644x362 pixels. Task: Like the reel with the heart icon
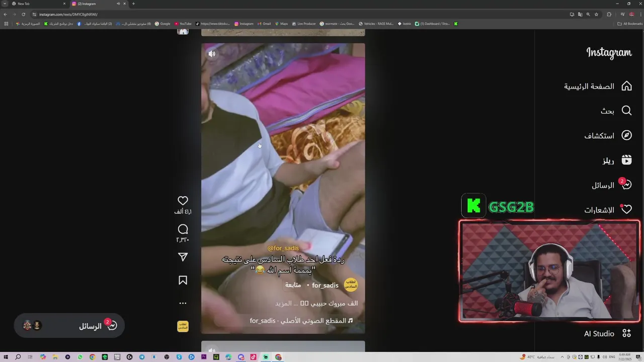pyautogui.click(x=183, y=201)
